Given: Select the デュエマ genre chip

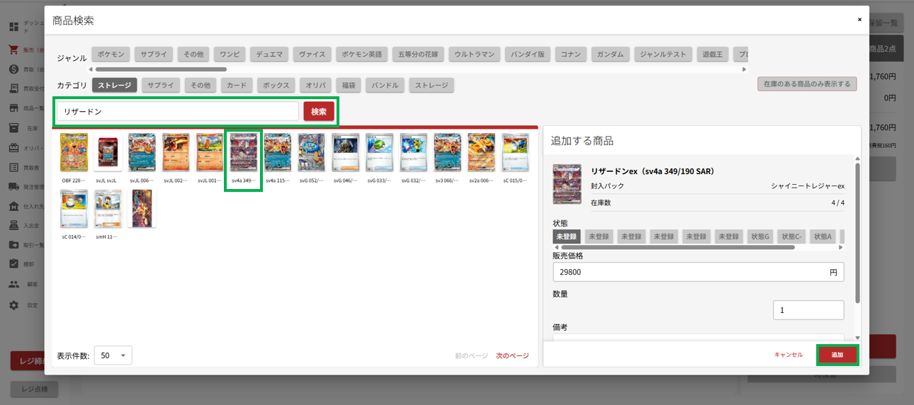Looking at the screenshot, I should 269,54.
